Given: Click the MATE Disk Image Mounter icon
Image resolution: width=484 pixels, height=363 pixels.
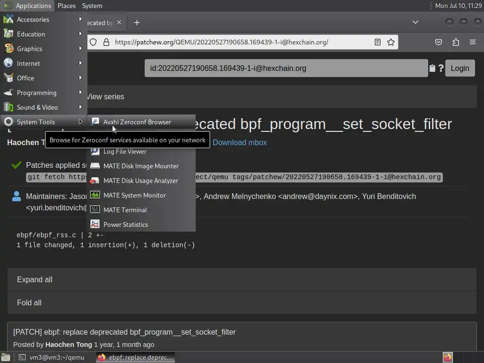Looking at the screenshot, I should tap(95, 166).
